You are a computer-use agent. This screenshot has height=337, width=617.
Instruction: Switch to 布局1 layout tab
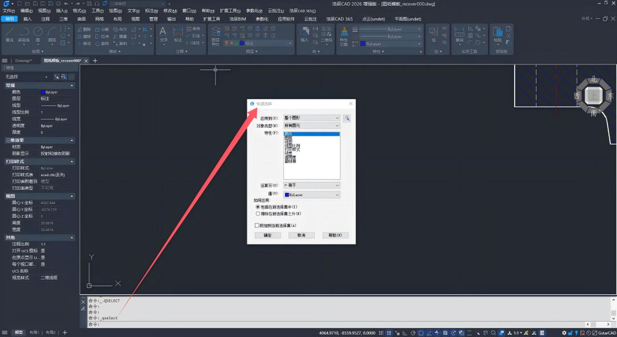34,332
